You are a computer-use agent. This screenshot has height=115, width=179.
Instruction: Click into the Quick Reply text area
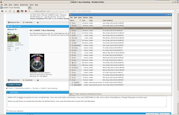click(87, 102)
